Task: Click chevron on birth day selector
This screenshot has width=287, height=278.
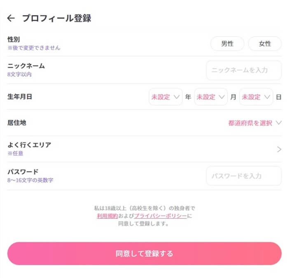Action: (267, 97)
